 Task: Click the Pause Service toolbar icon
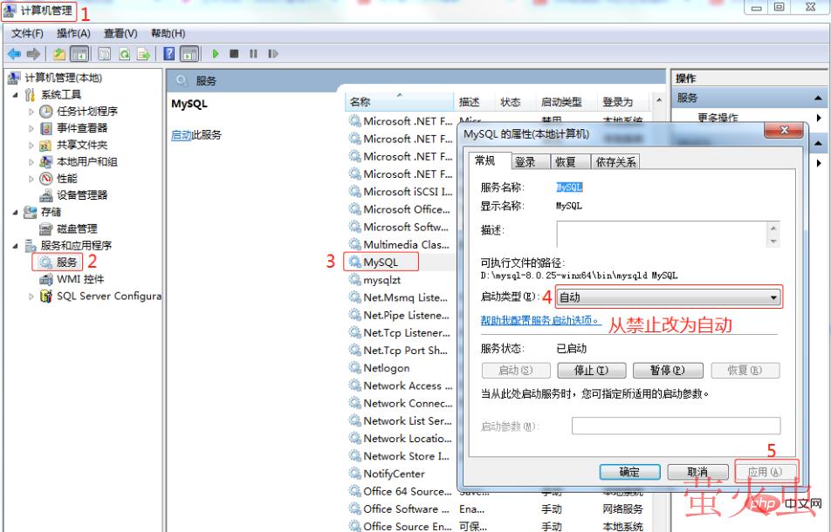point(253,54)
